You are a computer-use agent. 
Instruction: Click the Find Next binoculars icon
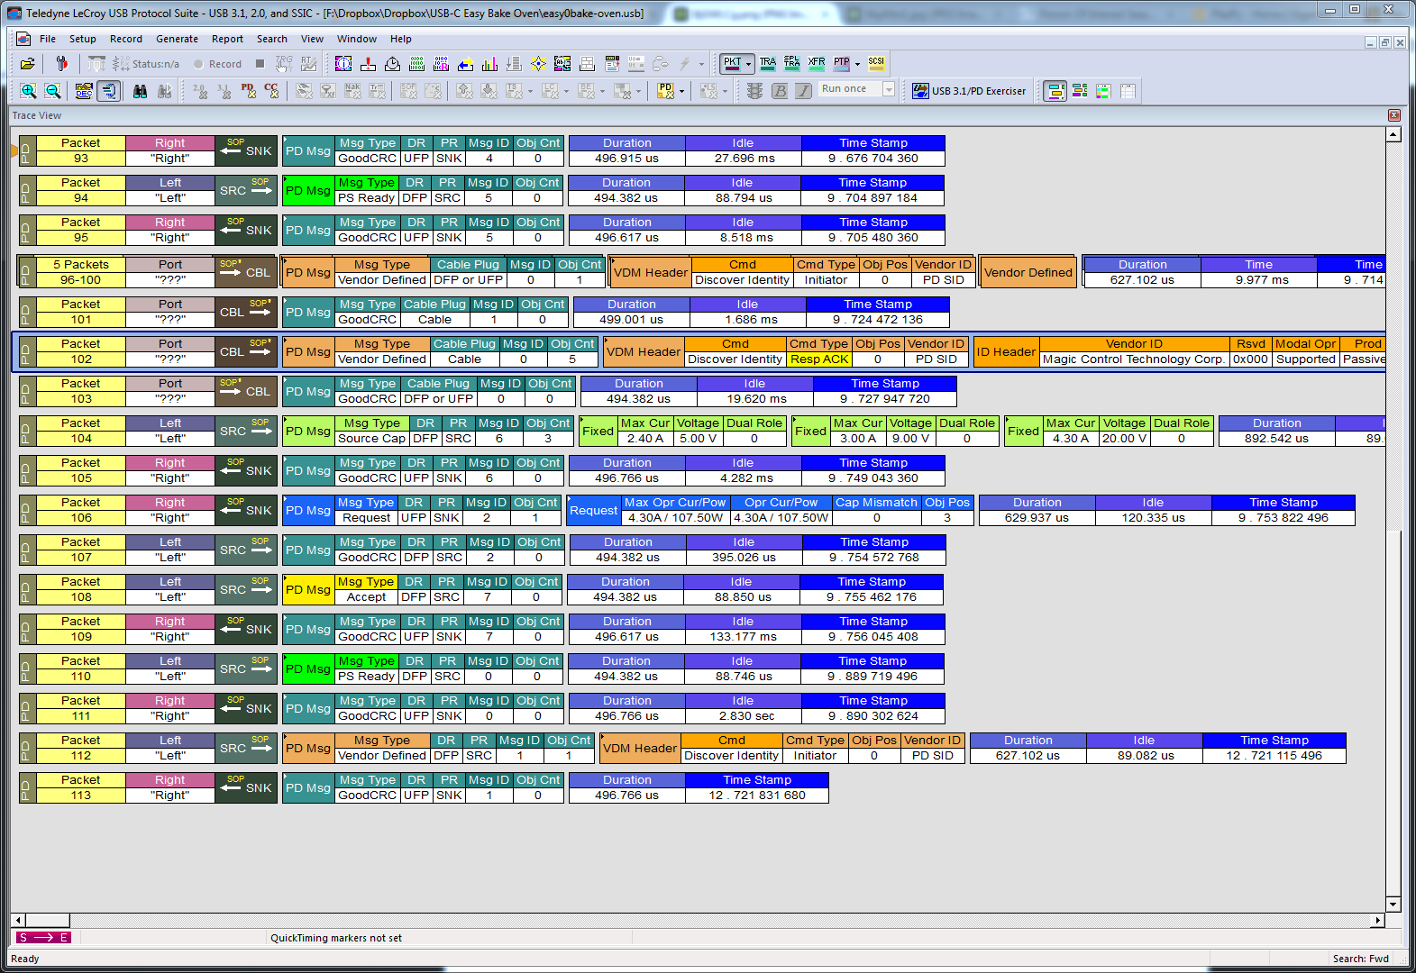(164, 91)
